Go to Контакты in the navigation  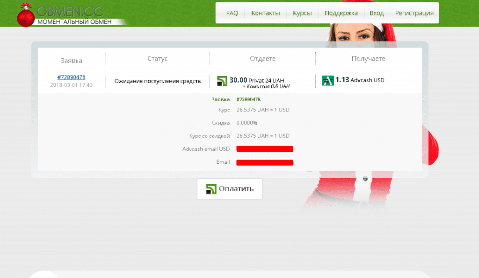[265, 13]
